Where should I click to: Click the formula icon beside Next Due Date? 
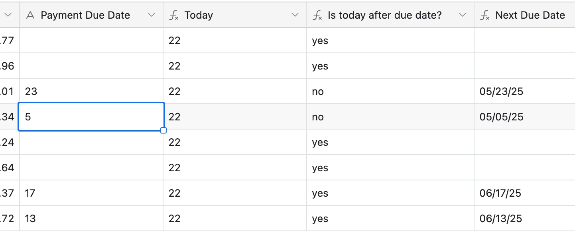point(485,16)
